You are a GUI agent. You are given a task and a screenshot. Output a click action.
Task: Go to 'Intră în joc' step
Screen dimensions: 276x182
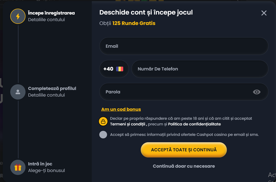point(40,164)
